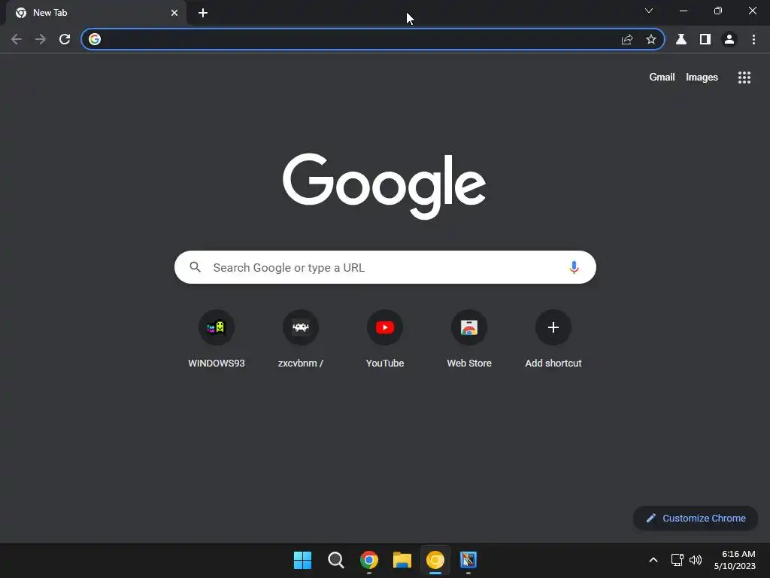Open the Web Store shortcut

[469, 339]
